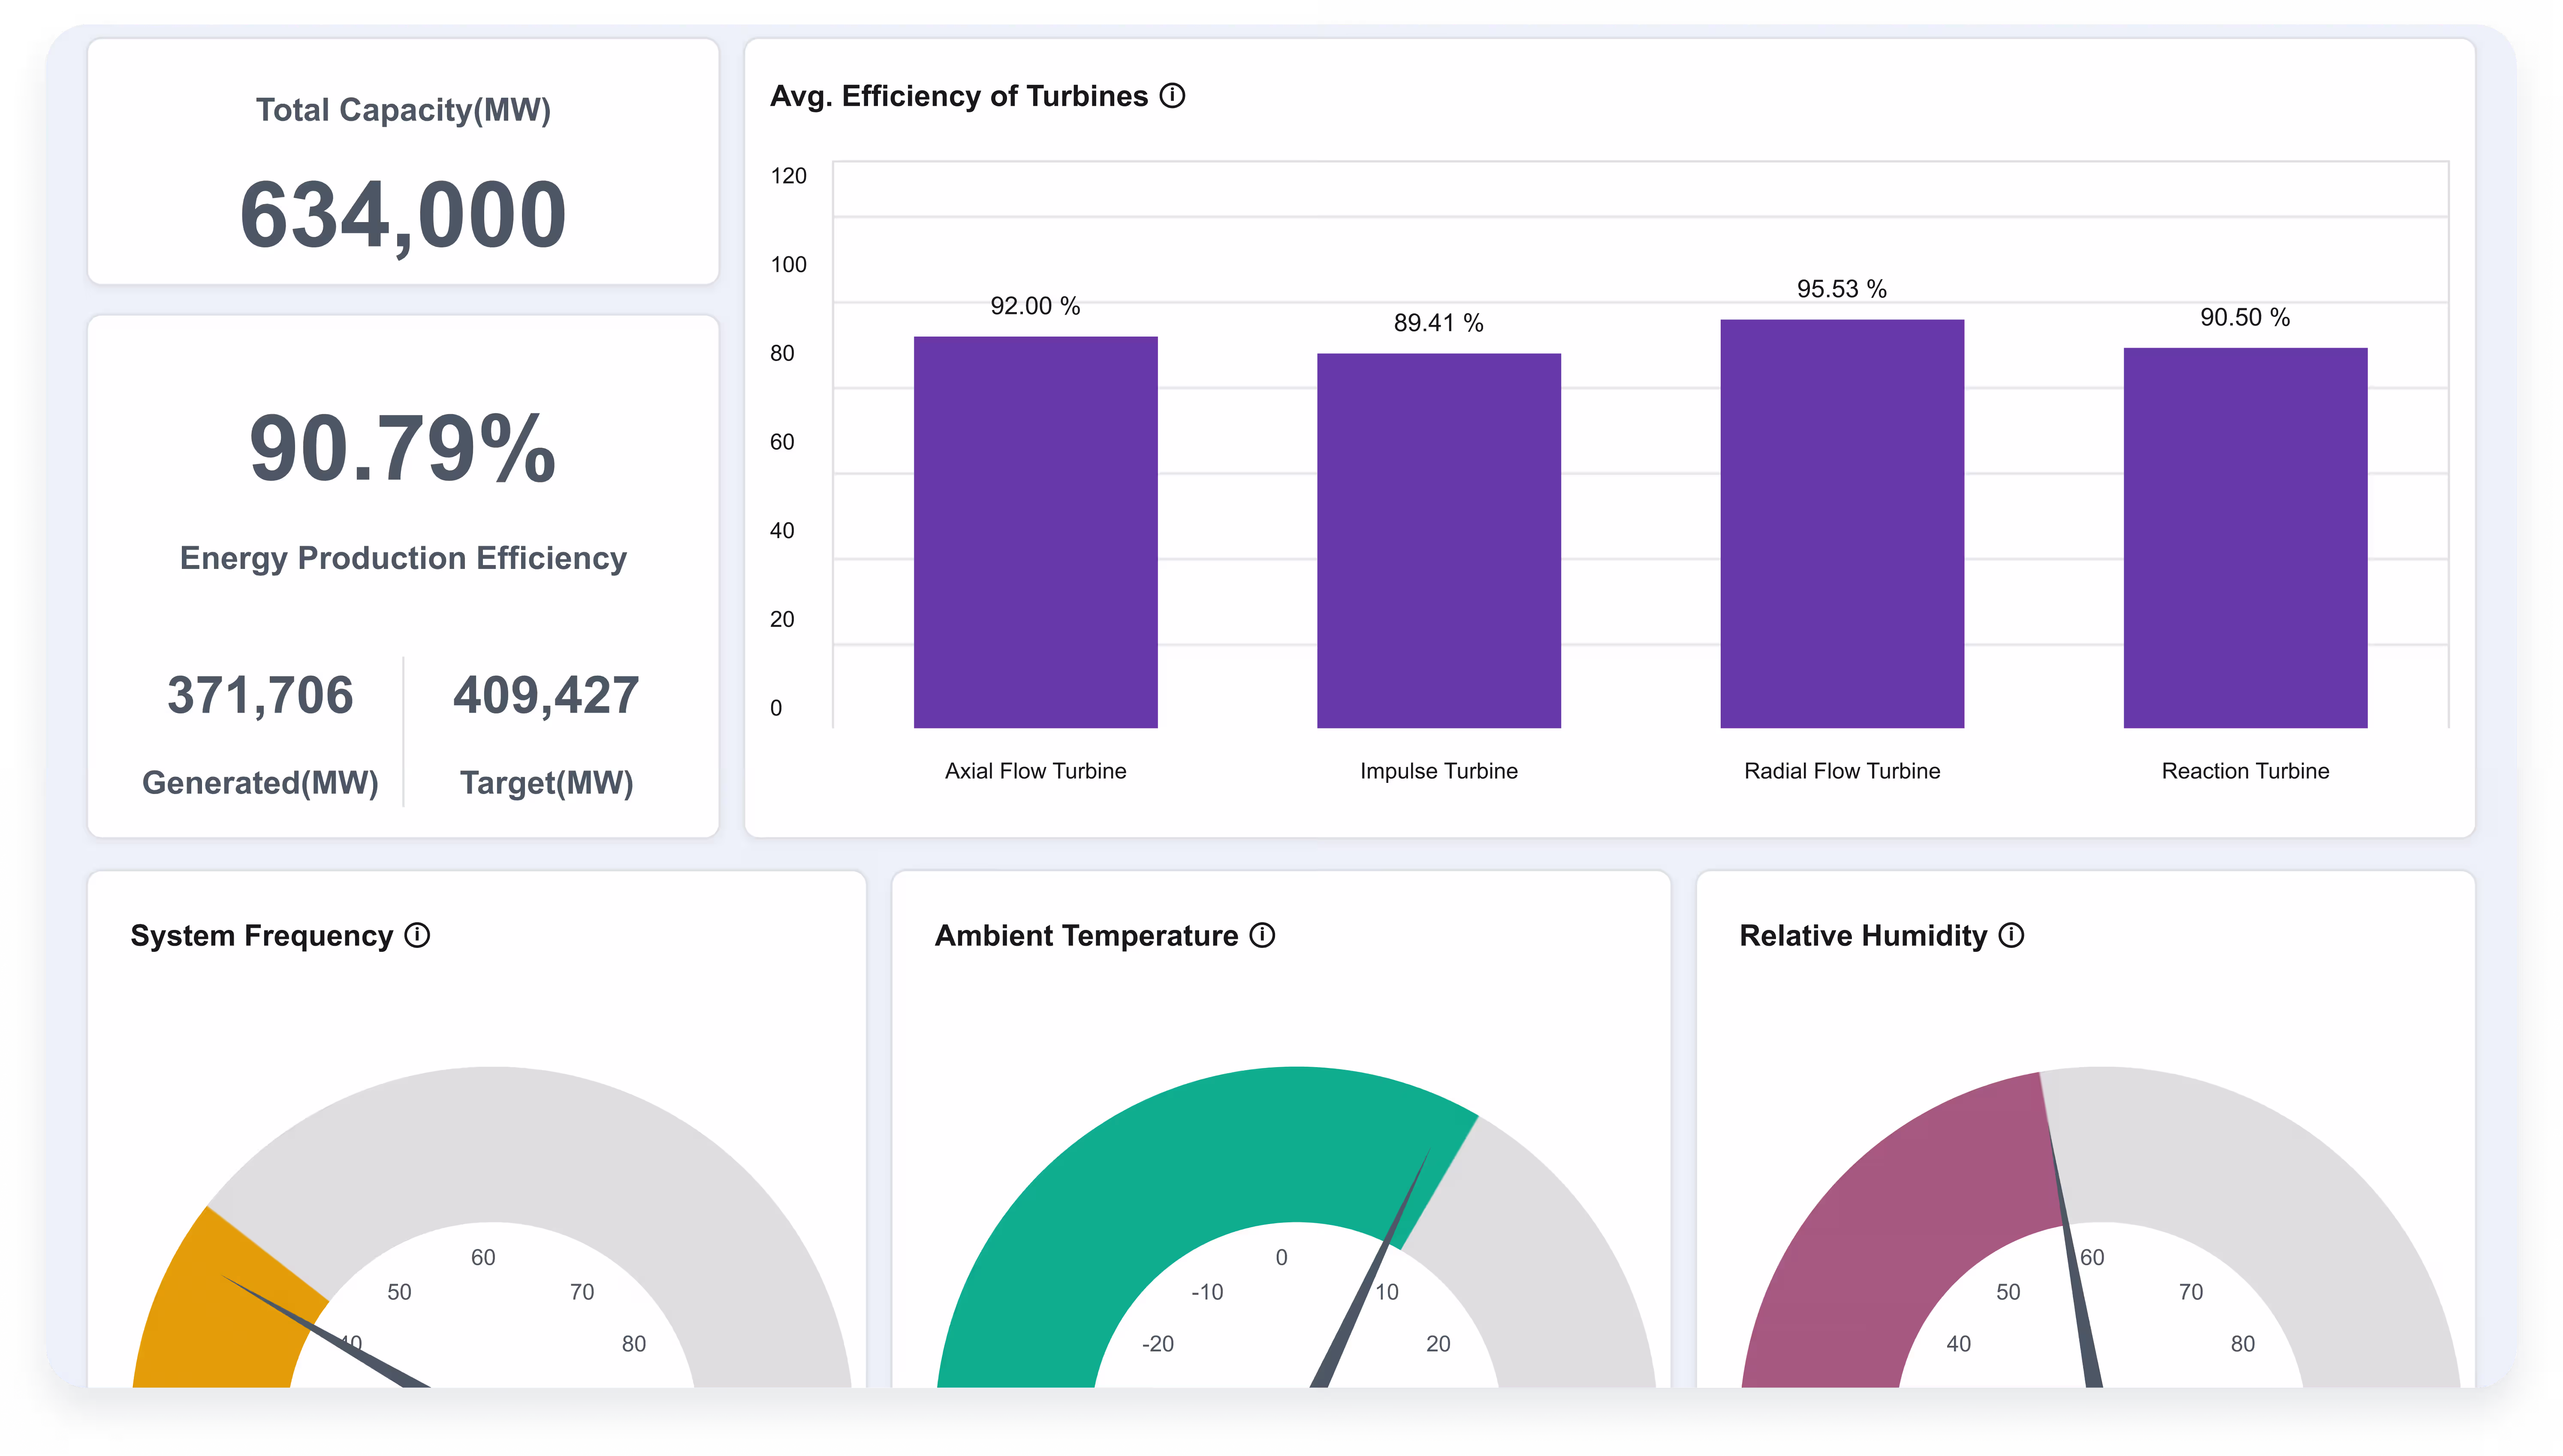
Task: Click the 92.00 % bar label
Action: point(1035,306)
